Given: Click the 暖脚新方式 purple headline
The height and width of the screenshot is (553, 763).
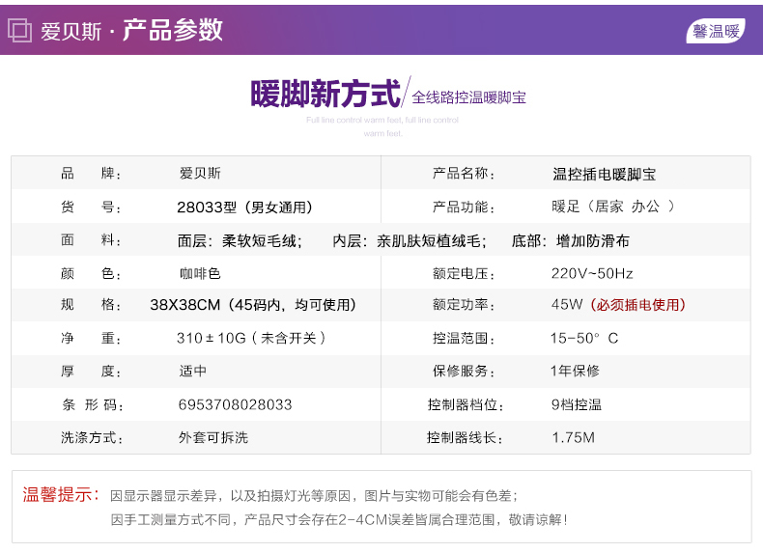Looking at the screenshot, I should [325, 95].
